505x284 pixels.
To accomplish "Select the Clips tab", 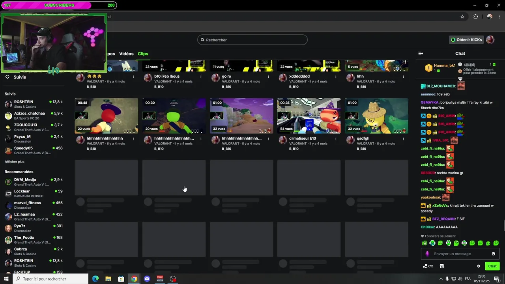I will click(x=143, y=54).
